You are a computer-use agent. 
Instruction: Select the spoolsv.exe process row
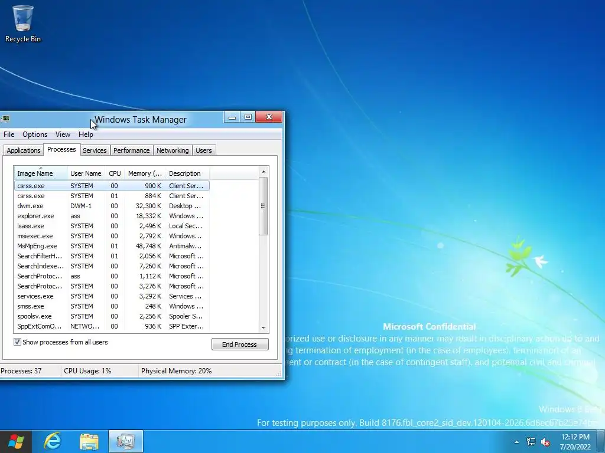tap(112, 316)
